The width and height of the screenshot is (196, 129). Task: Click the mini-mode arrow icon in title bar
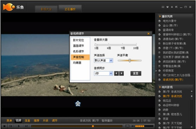176,7
